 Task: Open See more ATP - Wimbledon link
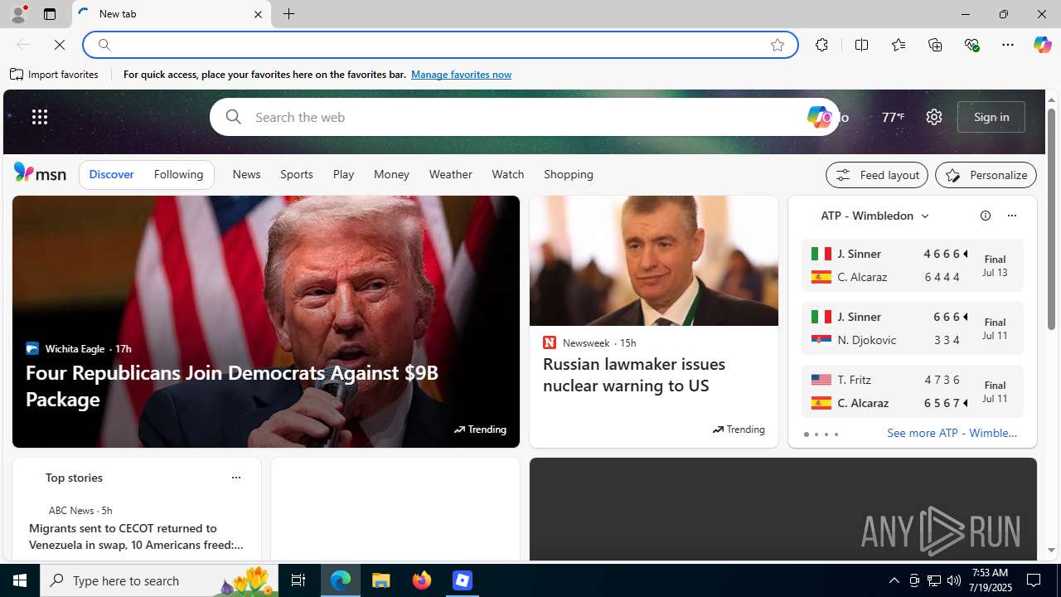click(x=952, y=433)
